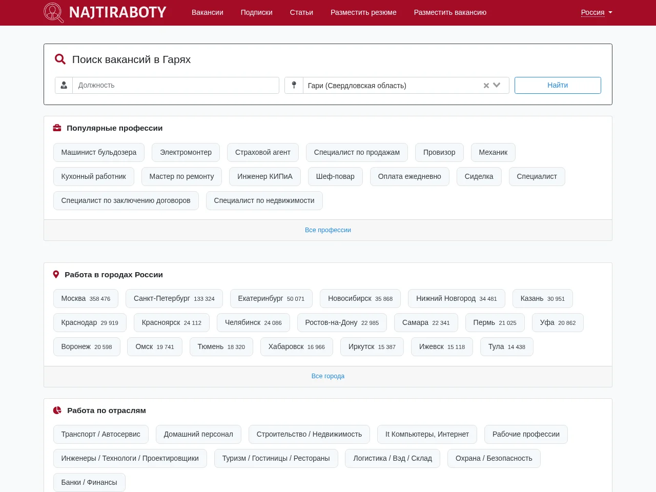
Task: Pick the Оплата ежедневно tag
Action: (x=409, y=176)
